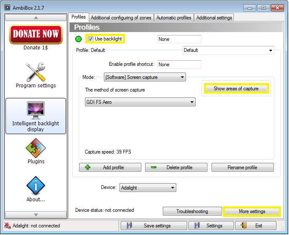Expand the Mode Screen capture dropdown
Image resolution: width=289 pixels, height=235 pixels.
[145, 77]
